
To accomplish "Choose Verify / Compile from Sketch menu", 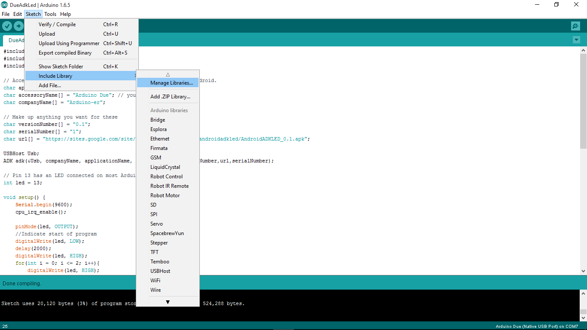I will [x=82, y=24].
